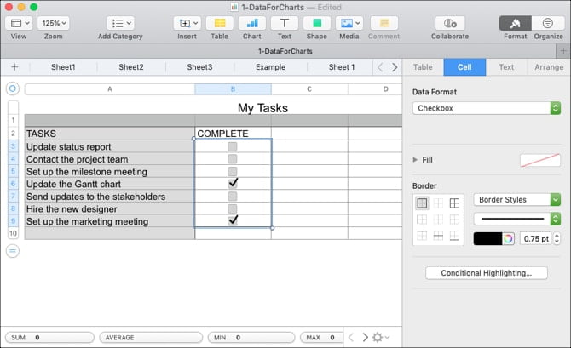This screenshot has height=348, width=571.
Task: Open the Media toolbar menu
Action: [x=349, y=23]
